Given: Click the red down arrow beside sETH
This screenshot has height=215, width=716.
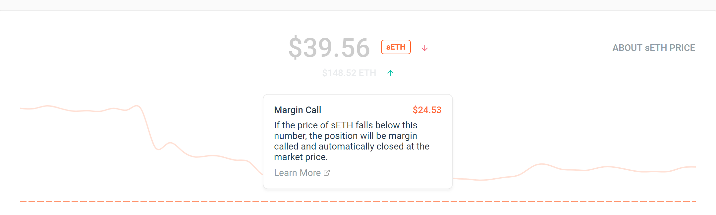Looking at the screenshot, I should (424, 48).
